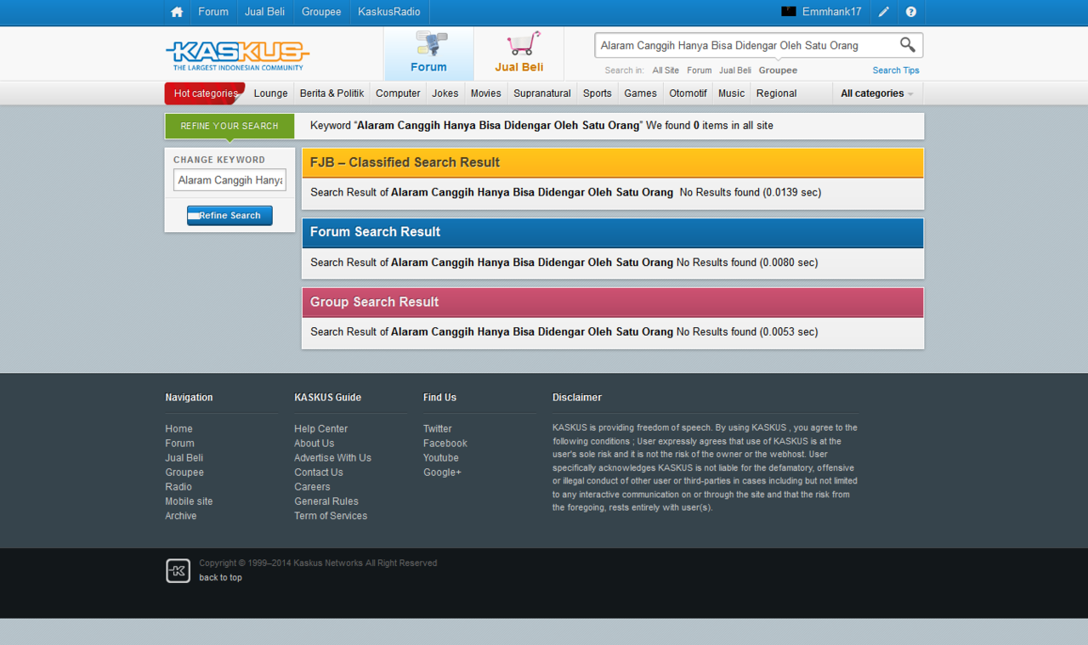1088x645 pixels.
Task: Set search scope to Forum
Action: coord(699,71)
